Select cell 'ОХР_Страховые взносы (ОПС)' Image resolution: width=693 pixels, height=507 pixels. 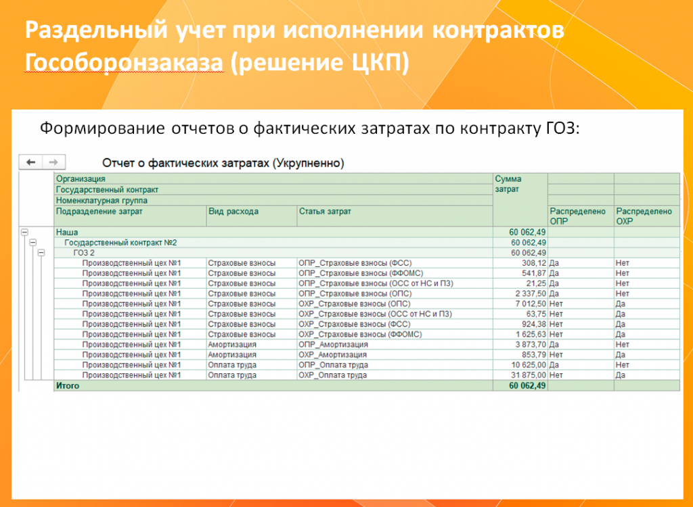click(x=395, y=304)
